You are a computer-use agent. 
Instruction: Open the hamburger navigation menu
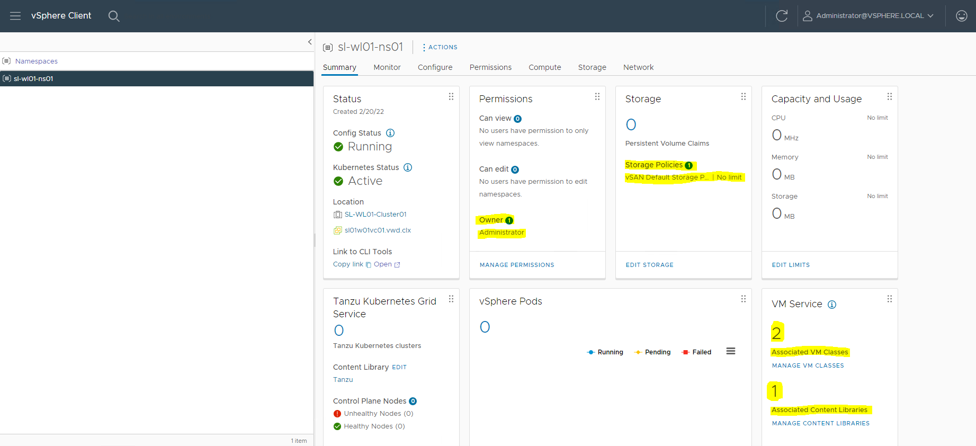15,16
